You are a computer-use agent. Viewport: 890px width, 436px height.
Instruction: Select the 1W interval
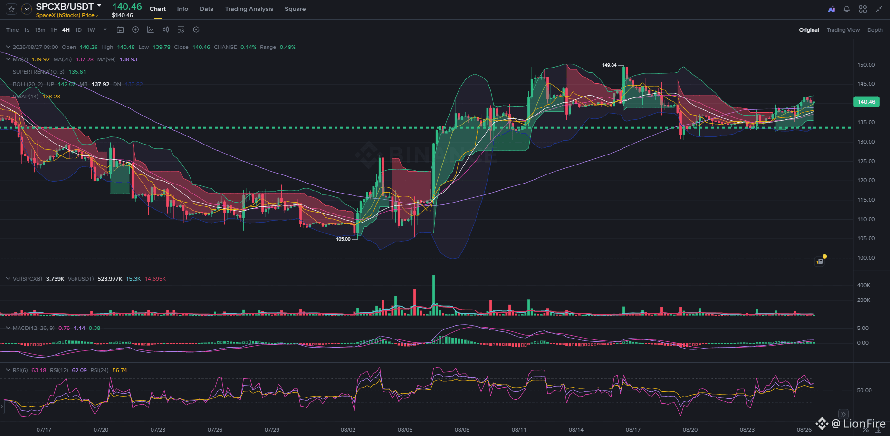tap(91, 30)
